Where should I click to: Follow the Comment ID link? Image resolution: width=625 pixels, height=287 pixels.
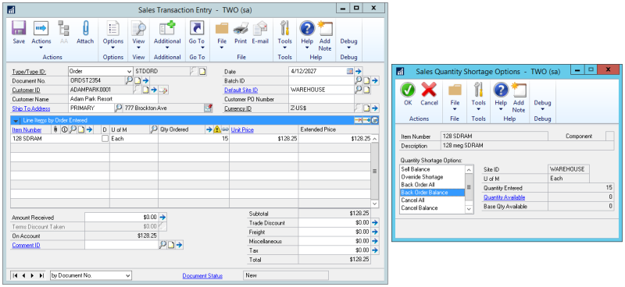26,245
